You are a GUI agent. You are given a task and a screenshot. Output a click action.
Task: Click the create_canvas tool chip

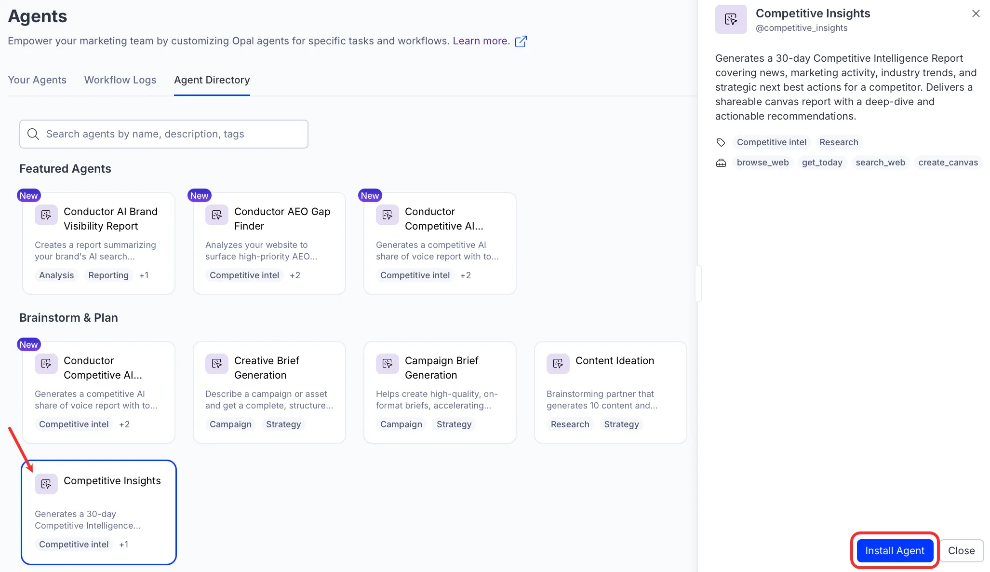pos(949,163)
